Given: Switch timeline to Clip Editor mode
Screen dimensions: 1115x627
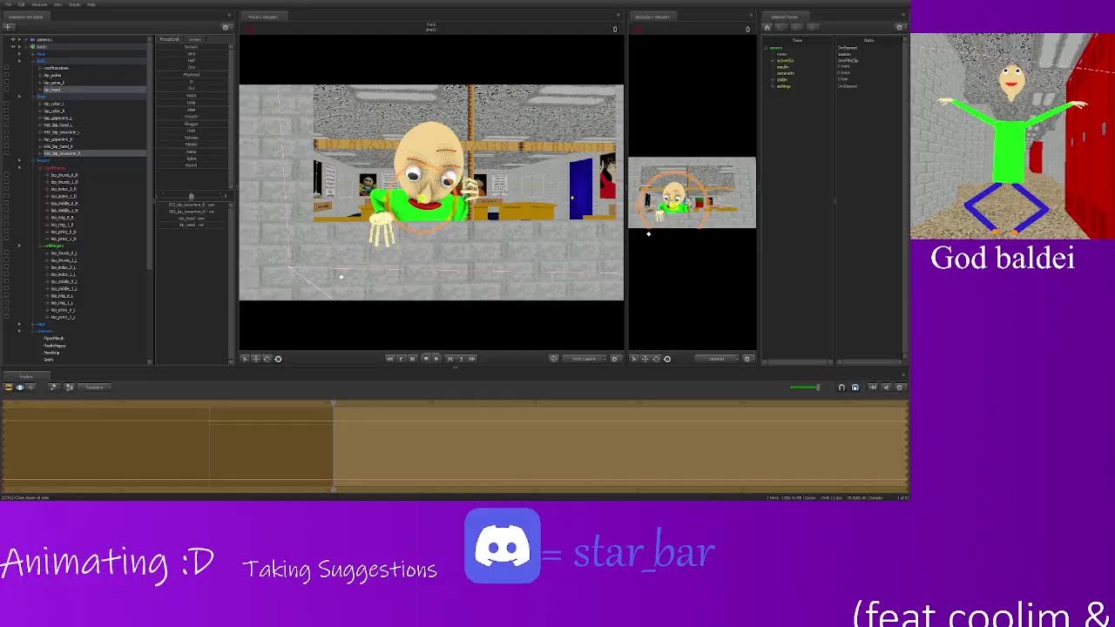Looking at the screenshot, I should tap(9, 388).
